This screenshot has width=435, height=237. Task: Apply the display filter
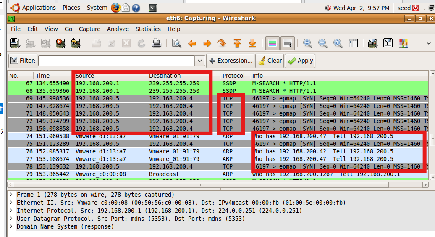click(x=300, y=61)
